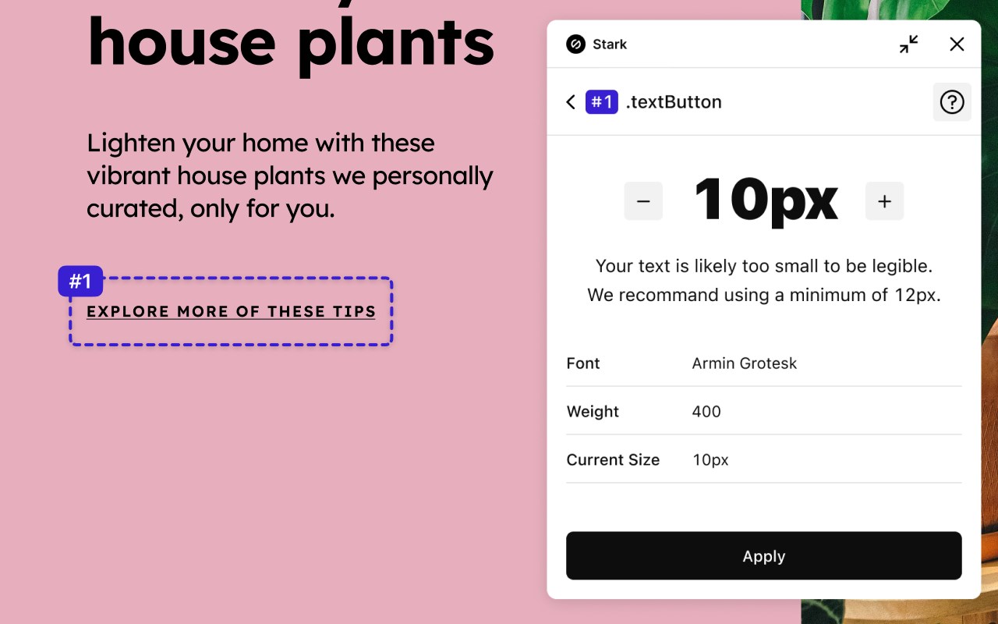
Task: Click the Stark logo icon
Action: pyautogui.click(x=575, y=44)
